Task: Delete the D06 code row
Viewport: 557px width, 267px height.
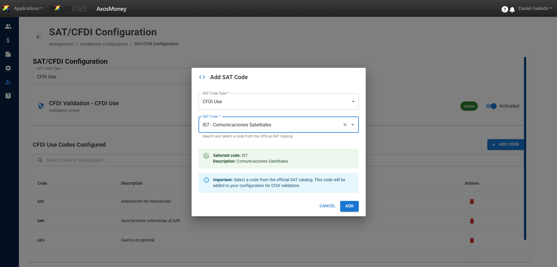Action: [x=472, y=221]
